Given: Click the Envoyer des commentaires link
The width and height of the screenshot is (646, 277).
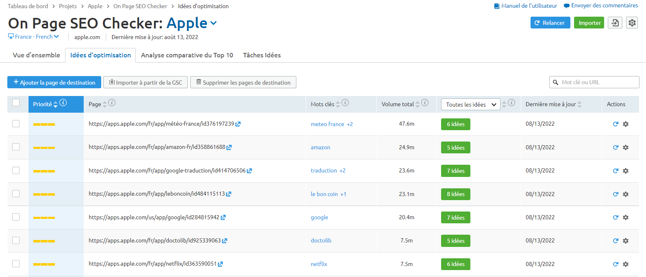Looking at the screenshot, I should (x=601, y=6).
